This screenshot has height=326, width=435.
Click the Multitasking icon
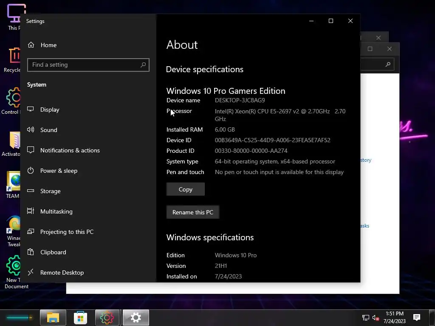coord(31,211)
